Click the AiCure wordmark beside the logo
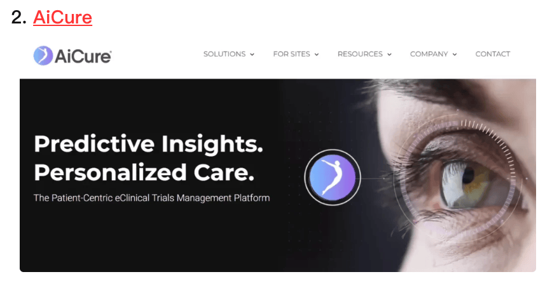 83,56
